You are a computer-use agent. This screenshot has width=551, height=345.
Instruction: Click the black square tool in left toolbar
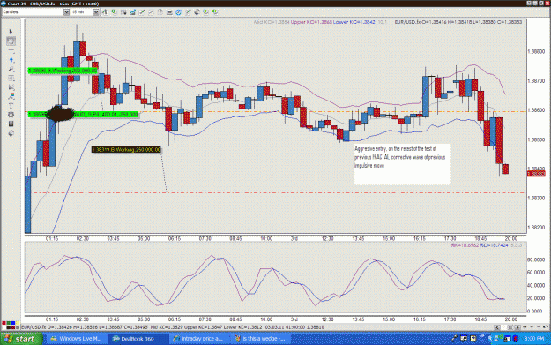point(11,124)
